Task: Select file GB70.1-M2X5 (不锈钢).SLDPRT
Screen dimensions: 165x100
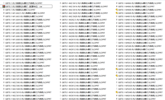Action: click(83, 30)
